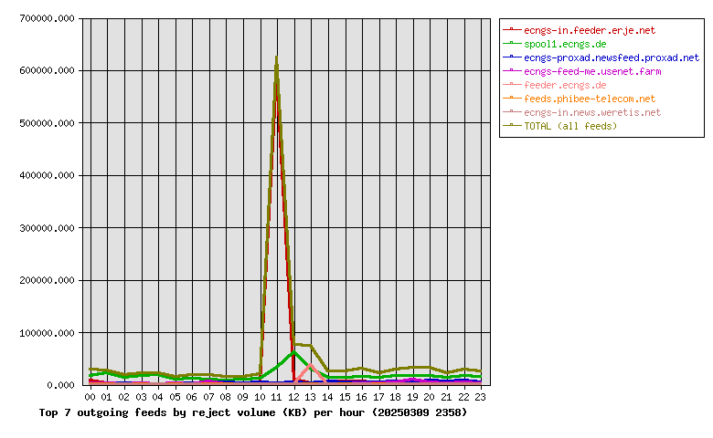Click the pink feeder.ecngs.de peak at hour 13
The height and width of the screenshot is (438, 713).
tap(311, 364)
